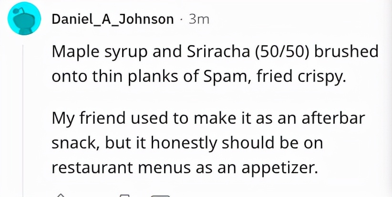
Task: Collapse the thread using the vertical line
Action: (x=23, y=119)
